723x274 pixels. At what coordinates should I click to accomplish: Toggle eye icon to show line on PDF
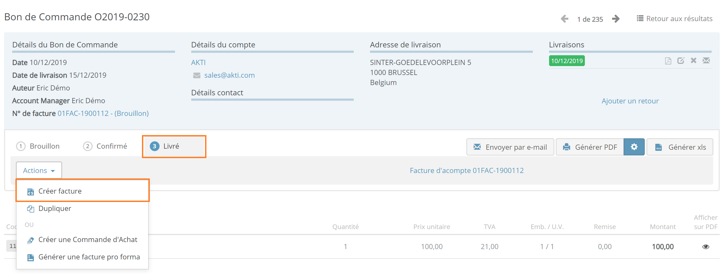(x=706, y=246)
